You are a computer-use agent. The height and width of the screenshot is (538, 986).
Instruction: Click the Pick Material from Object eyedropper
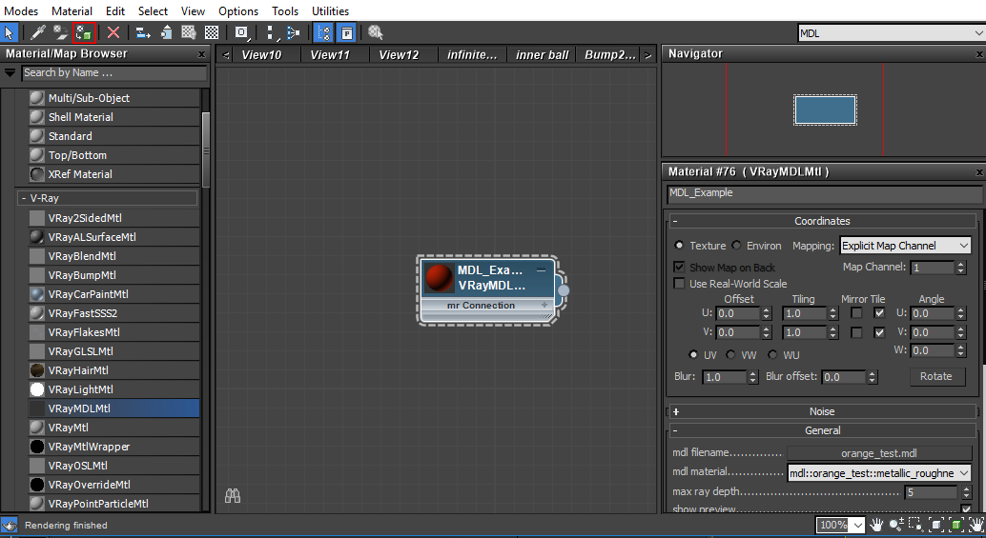tap(36, 32)
